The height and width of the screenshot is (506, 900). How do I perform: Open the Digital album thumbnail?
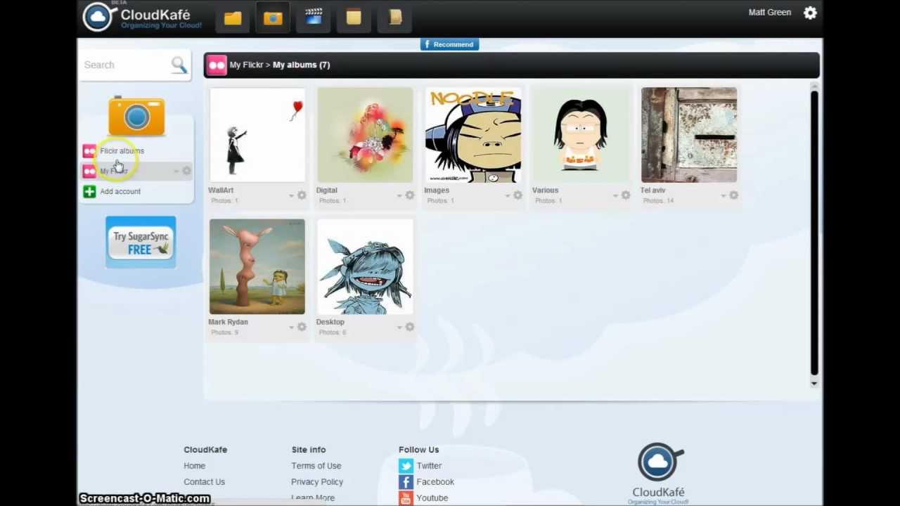pyautogui.click(x=365, y=135)
